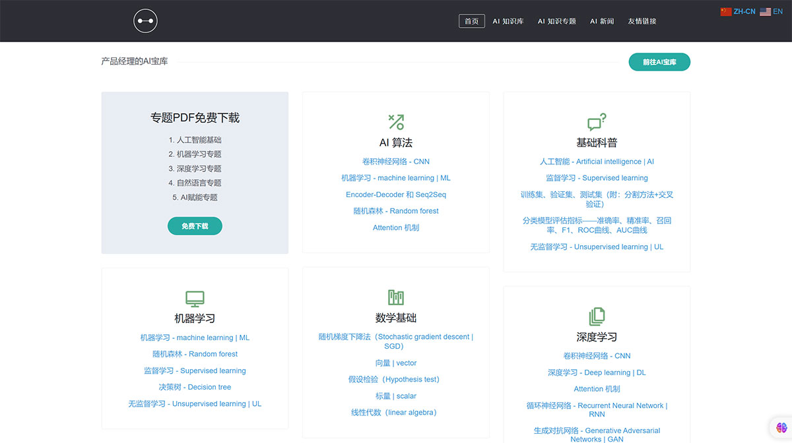This screenshot has width=792, height=443.
Task: Open the AI 知识库 menu item
Action: pos(508,20)
